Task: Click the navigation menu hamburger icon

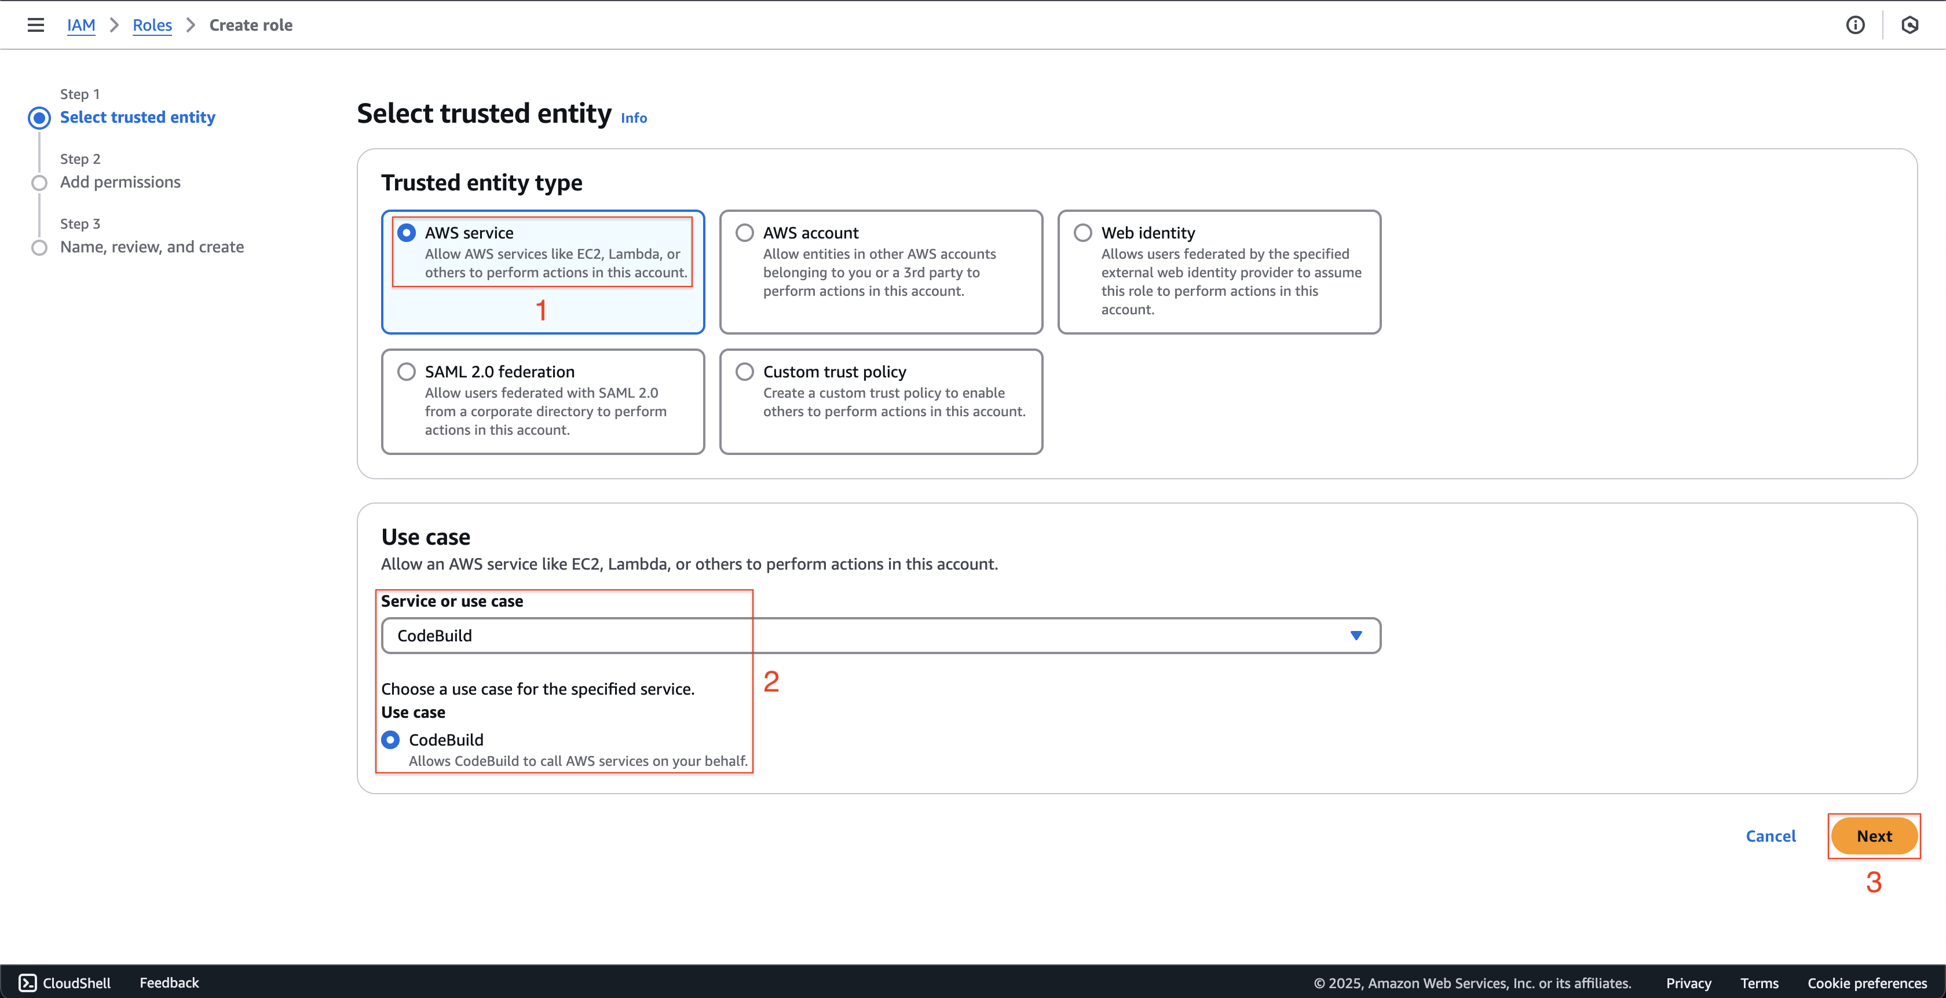Action: pos(36,24)
